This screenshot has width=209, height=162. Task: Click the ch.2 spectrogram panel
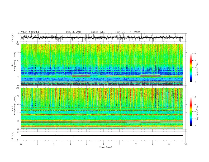pyautogui.click(x=102, y=109)
